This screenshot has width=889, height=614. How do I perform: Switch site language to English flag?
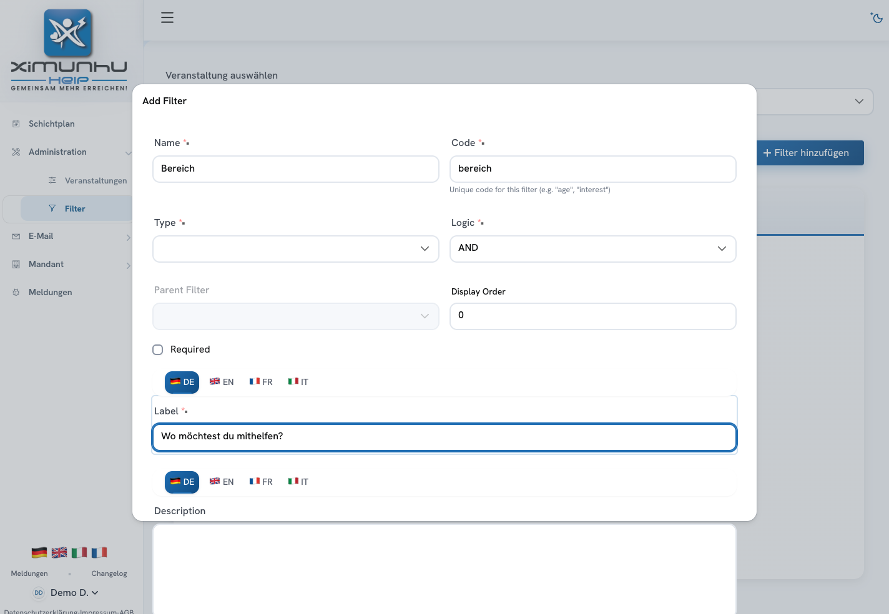click(59, 552)
